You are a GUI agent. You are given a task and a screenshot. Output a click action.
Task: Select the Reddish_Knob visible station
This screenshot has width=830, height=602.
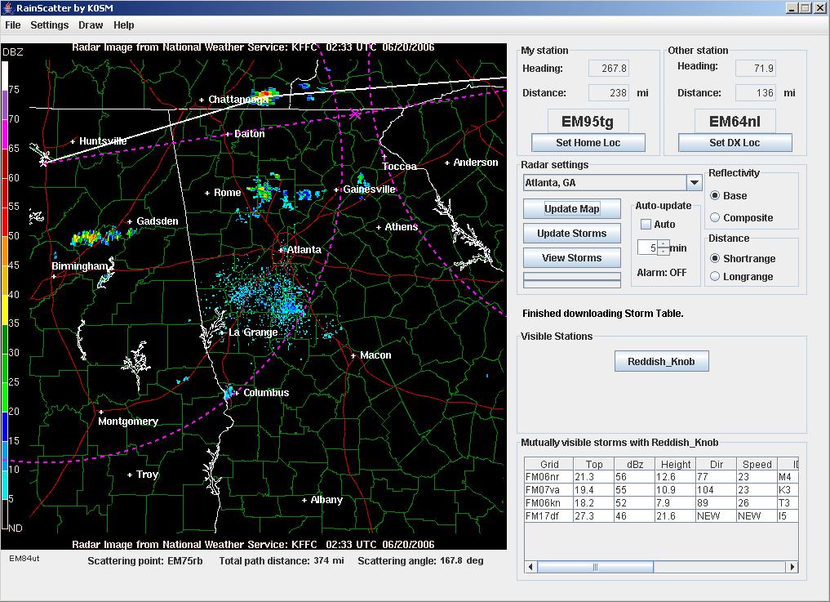tap(661, 361)
